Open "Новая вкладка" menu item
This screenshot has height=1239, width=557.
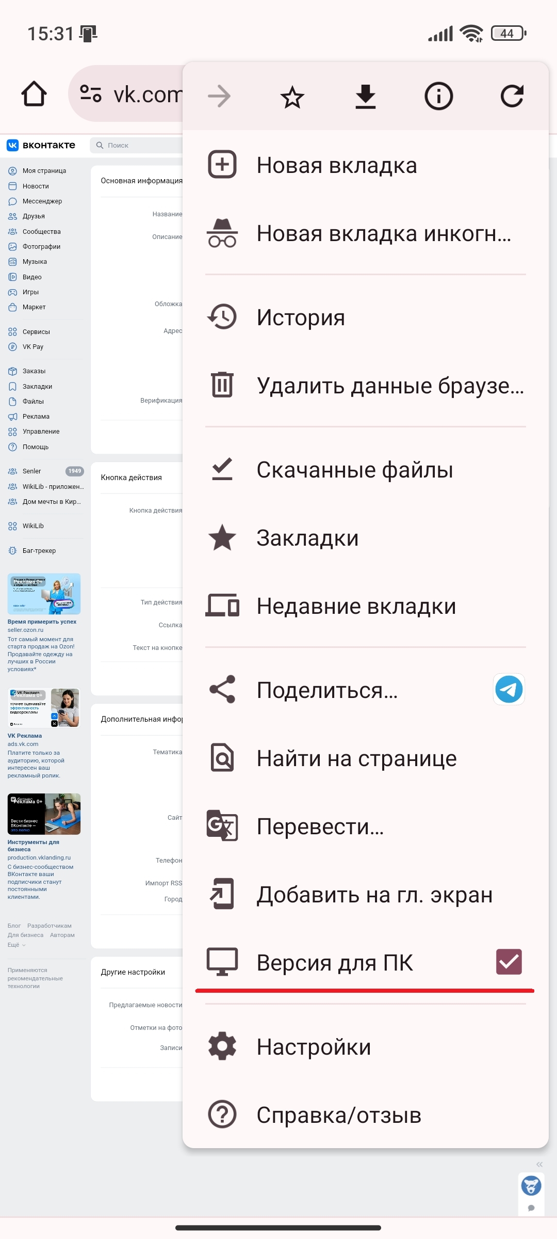click(337, 165)
